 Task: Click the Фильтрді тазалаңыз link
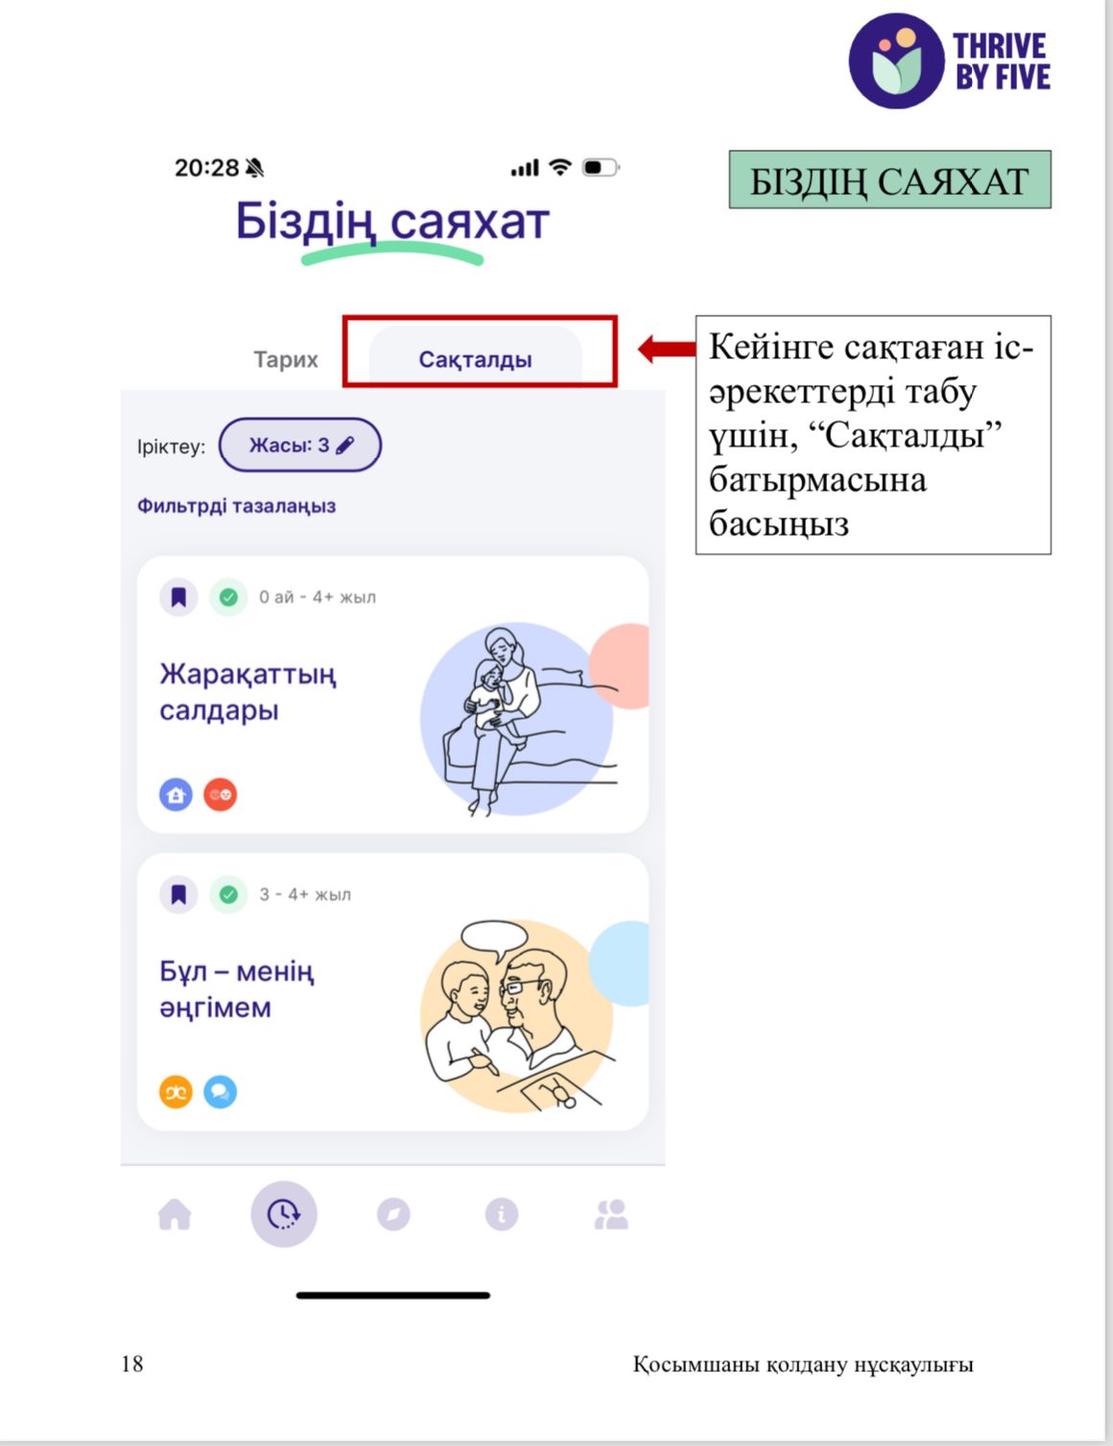236,506
